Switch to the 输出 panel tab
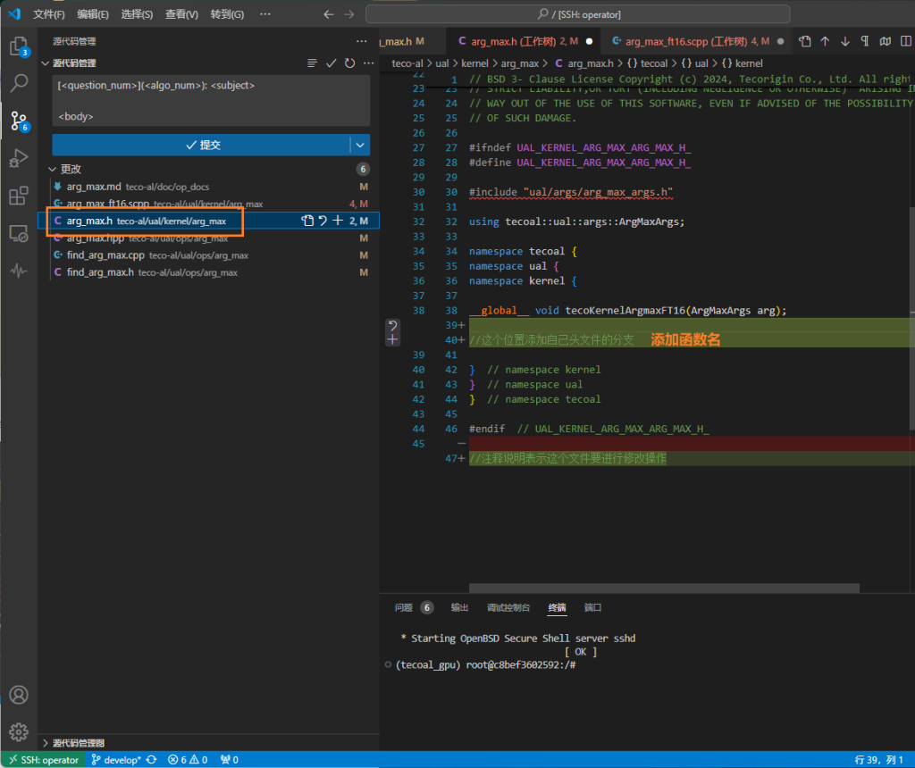 [459, 607]
